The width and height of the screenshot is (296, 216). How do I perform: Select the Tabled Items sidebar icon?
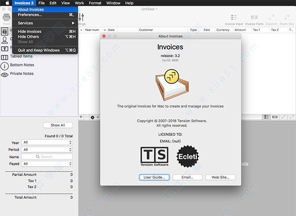4,57
